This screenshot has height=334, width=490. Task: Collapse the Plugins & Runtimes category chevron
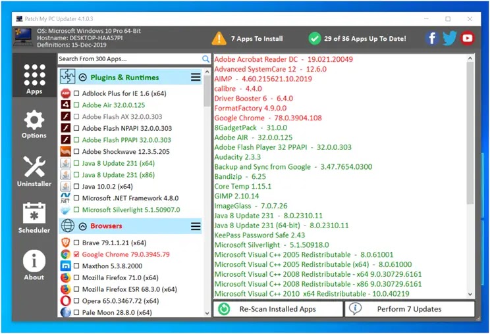pyautogui.click(x=82, y=77)
